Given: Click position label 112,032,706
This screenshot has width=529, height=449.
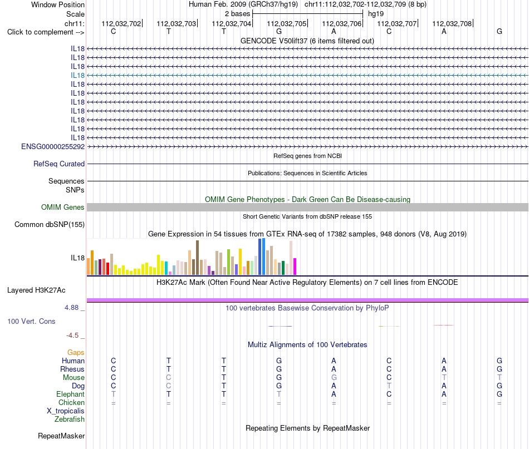Looking at the screenshot, I should tap(341, 23).
